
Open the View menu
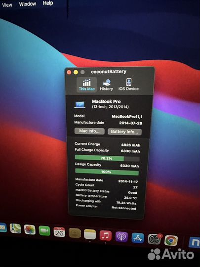tap(7, 5)
